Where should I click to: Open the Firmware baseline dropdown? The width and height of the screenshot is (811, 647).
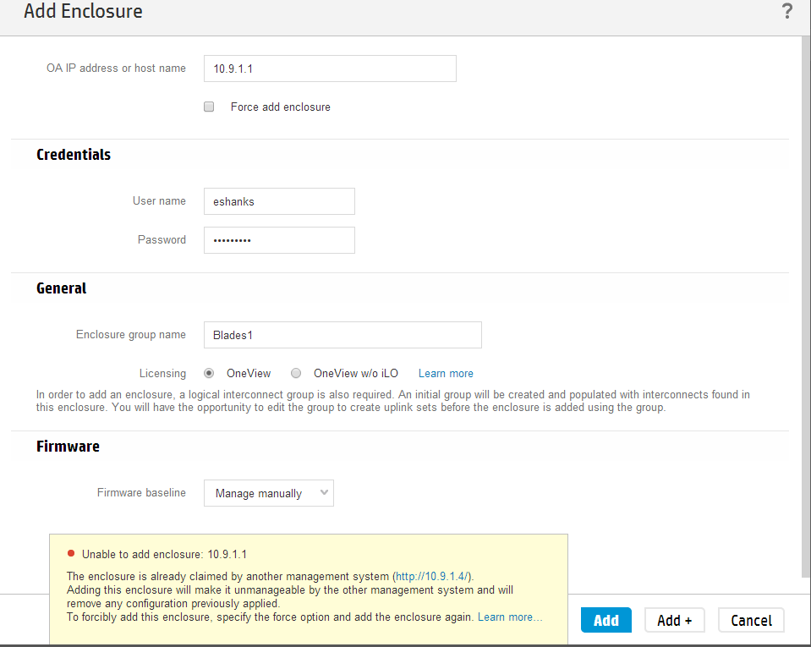pyautogui.click(x=269, y=493)
